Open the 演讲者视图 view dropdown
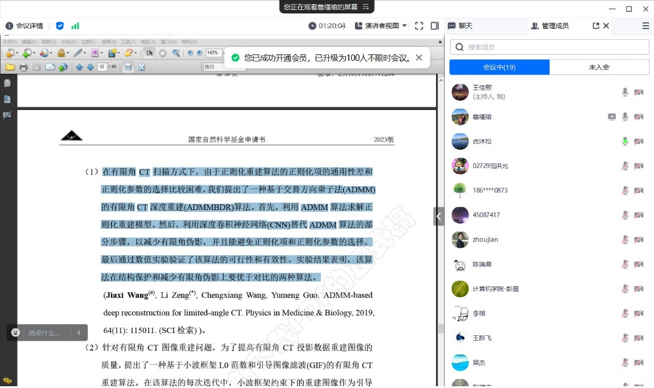 click(381, 26)
